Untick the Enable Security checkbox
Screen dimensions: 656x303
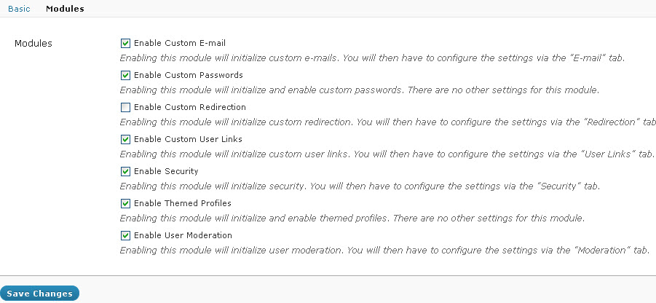pyautogui.click(x=125, y=172)
